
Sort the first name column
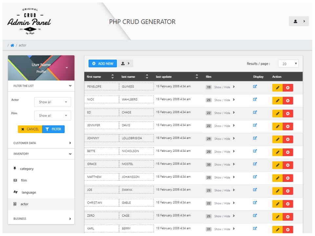(113, 76)
